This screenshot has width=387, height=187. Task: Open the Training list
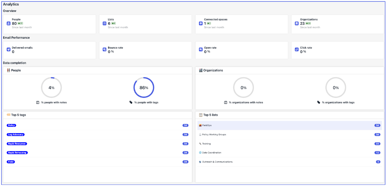pyautogui.click(x=206, y=144)
